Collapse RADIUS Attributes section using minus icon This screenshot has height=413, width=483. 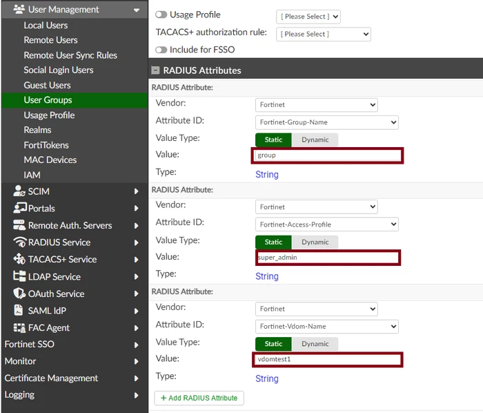pyautogui.click(x=155, y=70)
